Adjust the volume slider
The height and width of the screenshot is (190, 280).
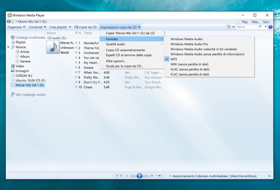(160, 176)
